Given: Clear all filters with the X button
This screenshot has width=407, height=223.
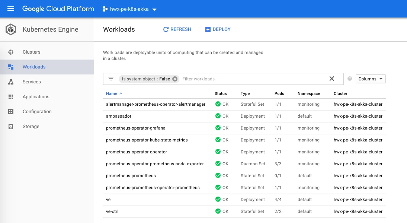Looking at the screenshot, I should point(332,79).
